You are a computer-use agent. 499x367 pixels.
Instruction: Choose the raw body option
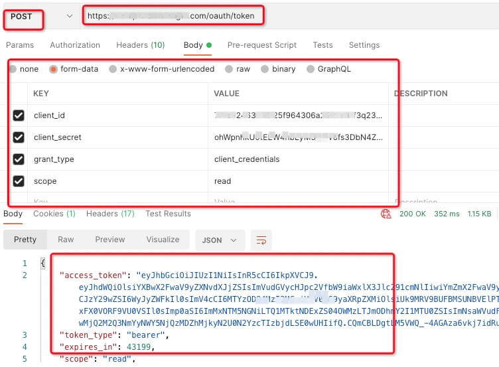[x=229, y=69]
